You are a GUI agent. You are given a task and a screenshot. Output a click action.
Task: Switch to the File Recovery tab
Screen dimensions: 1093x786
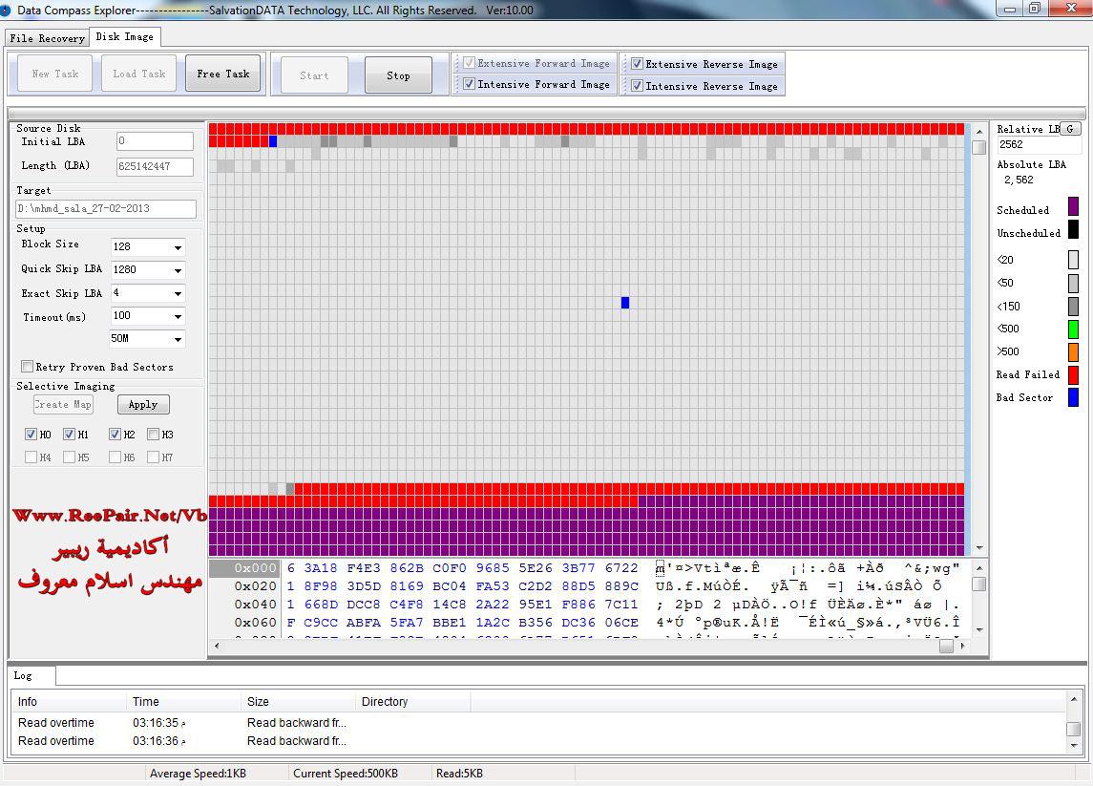tap(47, 38)
